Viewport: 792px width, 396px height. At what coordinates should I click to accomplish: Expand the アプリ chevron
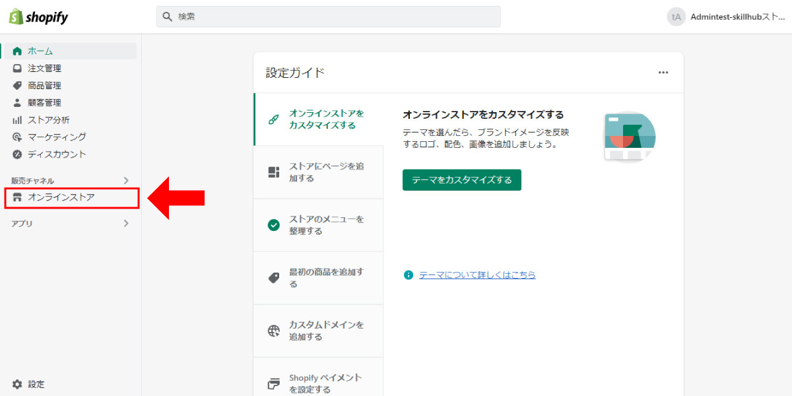point(126,223)
